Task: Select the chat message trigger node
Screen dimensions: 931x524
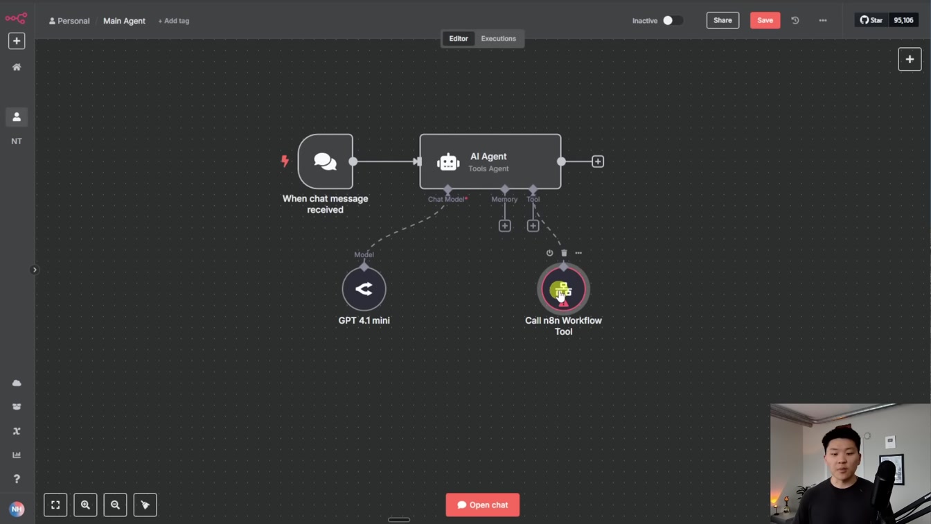Action: 326,161
